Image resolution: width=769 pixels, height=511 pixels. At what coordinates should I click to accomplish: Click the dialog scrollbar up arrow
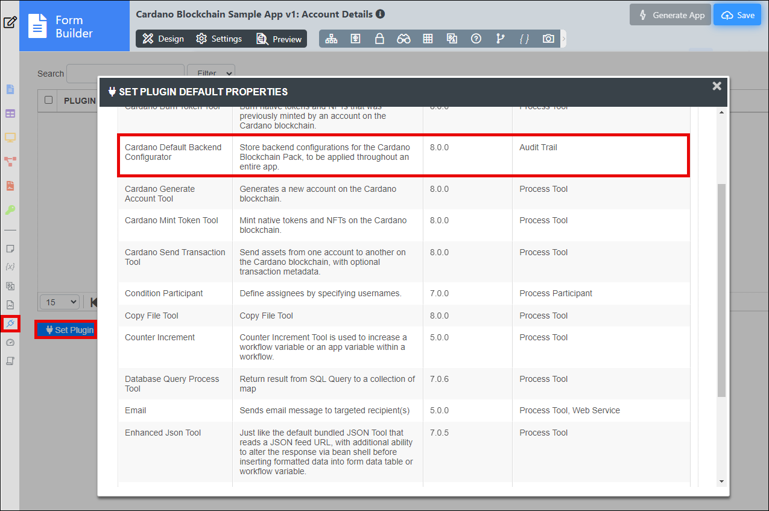[x=721, y=112]
